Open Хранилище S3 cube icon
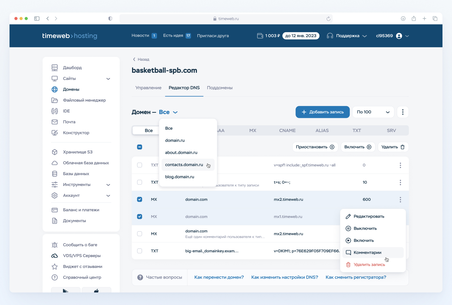The height and width of the screenshot is (305, 452). [55, 152]
